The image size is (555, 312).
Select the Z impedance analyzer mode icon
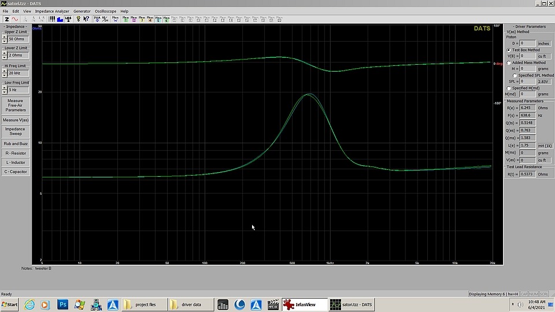[x=6, y=19]
